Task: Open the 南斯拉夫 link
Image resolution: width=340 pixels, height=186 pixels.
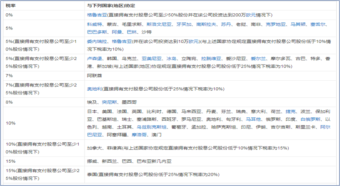Action: [x=206, y=24]
